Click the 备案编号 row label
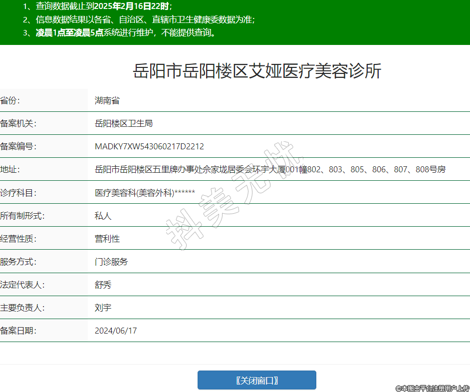This screenshot has height=392, width=470. tap(18, 146)
